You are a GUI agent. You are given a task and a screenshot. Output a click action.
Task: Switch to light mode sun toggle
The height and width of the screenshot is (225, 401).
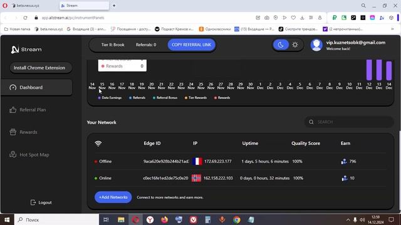click(295, 45)
